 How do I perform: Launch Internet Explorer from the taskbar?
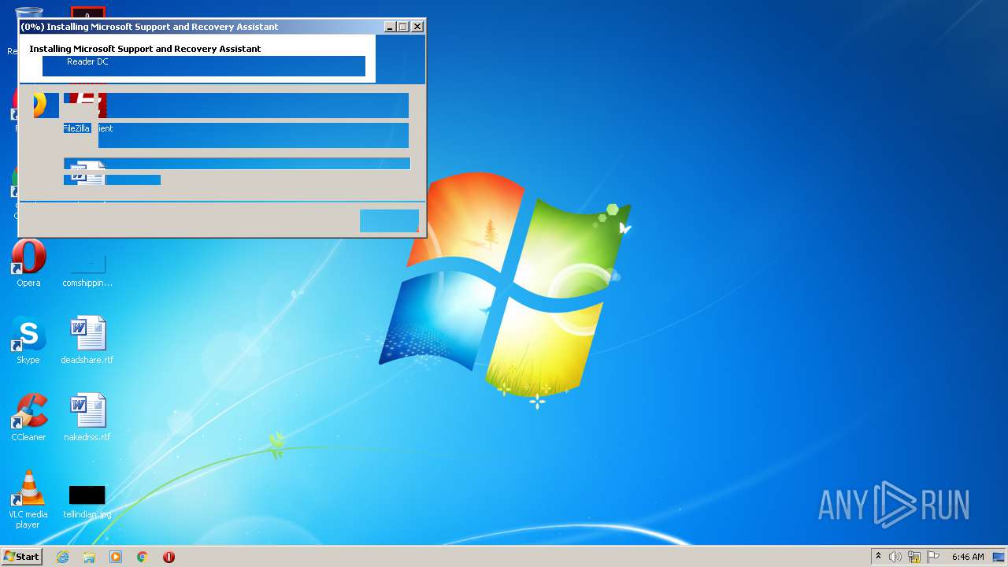(x=62, y=557)
